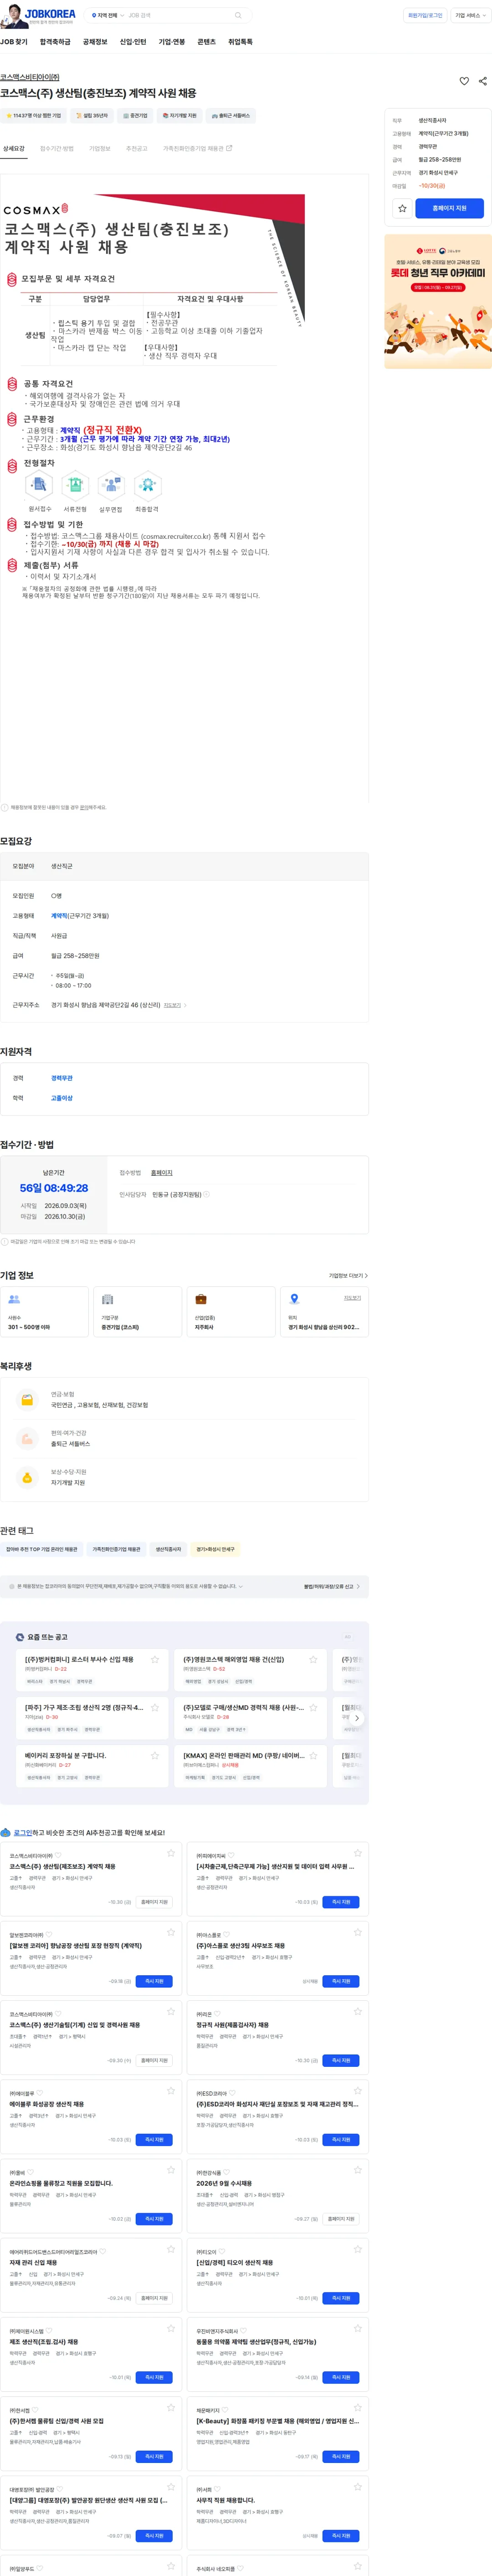Screen dimensions: 492x2576
Task: Switch to the 접수기간·방법 tab
Action: (x=57, y=148)
